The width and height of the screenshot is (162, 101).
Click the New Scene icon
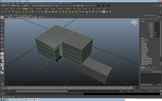tap(13, 6)
